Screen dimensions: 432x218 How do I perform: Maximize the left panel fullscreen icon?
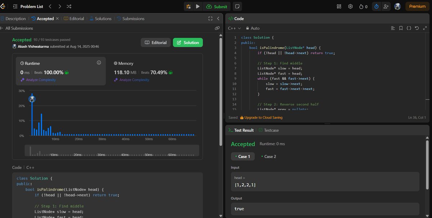211,19
